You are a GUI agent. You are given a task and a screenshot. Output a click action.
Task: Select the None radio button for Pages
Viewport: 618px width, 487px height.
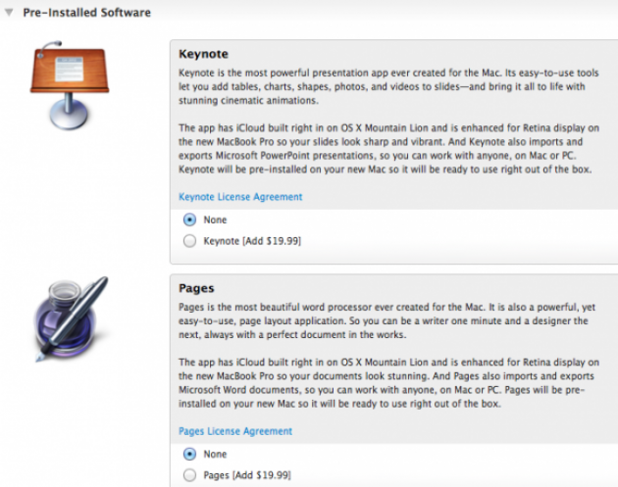[189, 454]
